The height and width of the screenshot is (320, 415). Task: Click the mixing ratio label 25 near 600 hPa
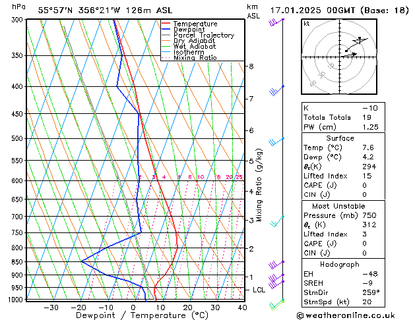[239, 177]
